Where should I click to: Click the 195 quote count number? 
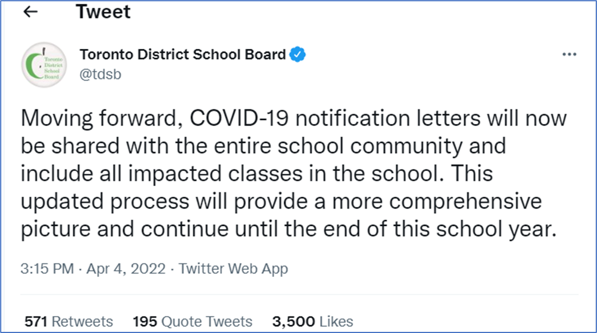coord(145,322)
